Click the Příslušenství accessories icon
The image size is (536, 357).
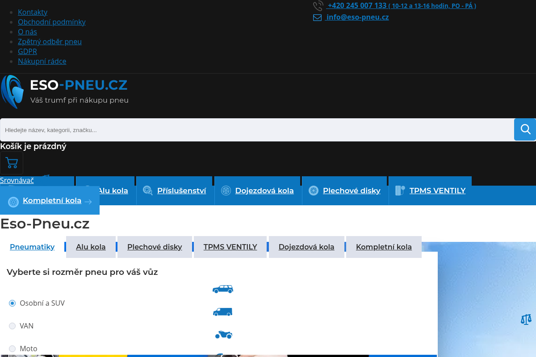click(148, 191)
